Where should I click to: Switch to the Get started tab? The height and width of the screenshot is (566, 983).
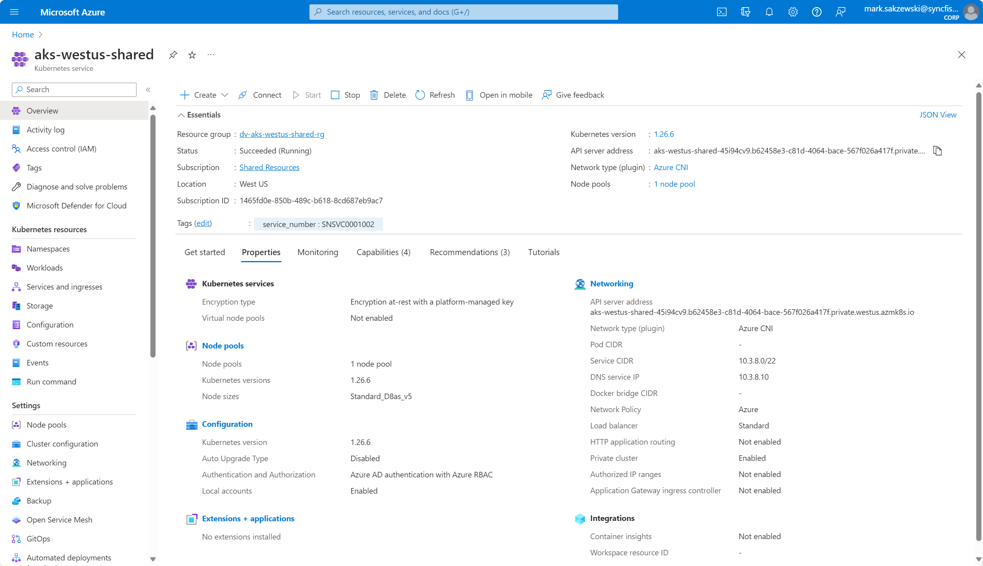tap(205, 252)
